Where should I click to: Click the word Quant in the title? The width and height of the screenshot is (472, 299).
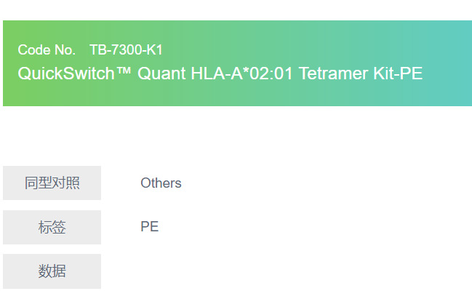click(x=160, y=73)
